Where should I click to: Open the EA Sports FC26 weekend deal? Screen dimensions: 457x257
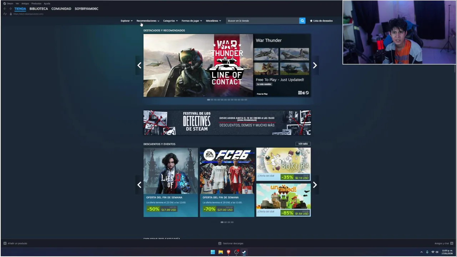(x=227, y=182)
